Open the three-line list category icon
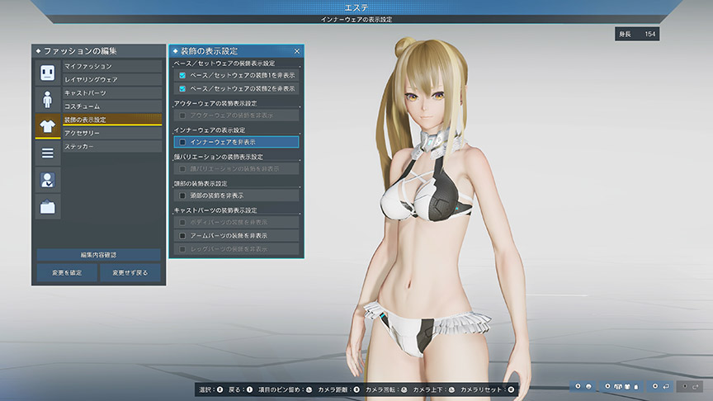Screen dimensions: 713x401 [47, 153]
